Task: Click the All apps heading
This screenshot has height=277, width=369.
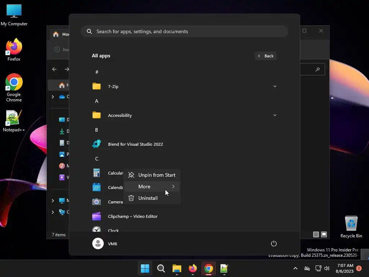Action: [101, 56]
